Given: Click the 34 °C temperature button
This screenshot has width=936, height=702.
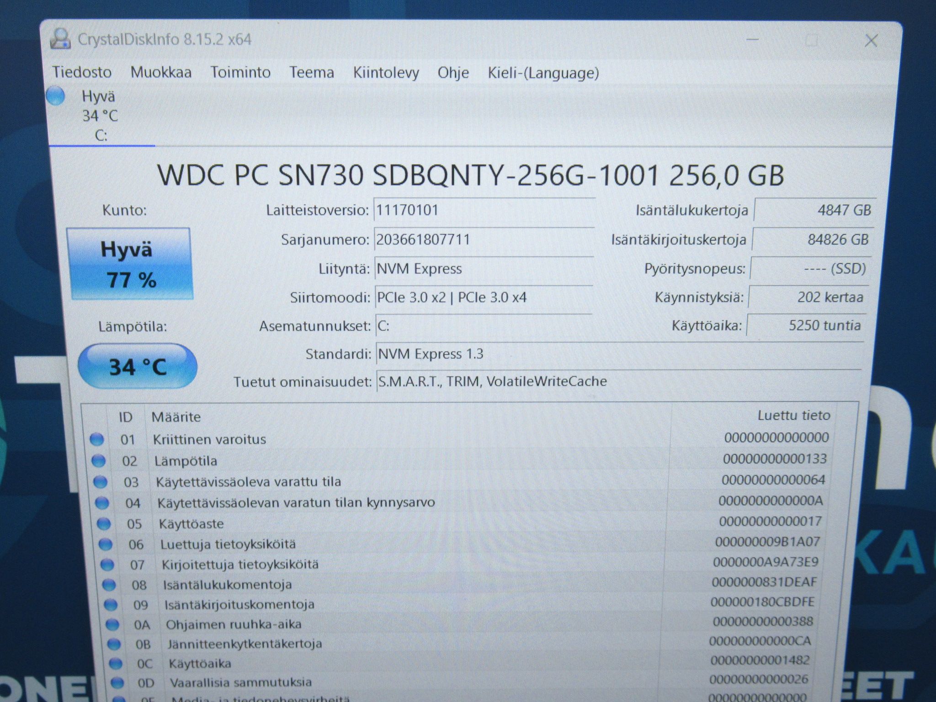Looking at the screenshot, I should 138,367.
